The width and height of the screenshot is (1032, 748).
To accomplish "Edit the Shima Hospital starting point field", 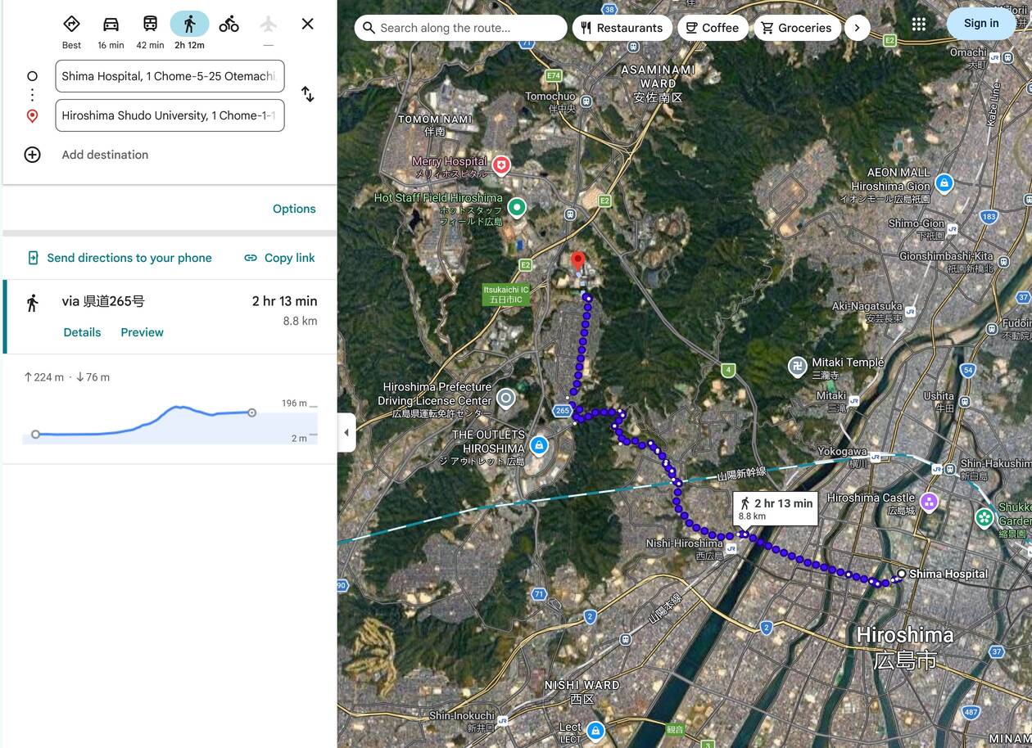I will pyautogui.click(x=170, y=76).
